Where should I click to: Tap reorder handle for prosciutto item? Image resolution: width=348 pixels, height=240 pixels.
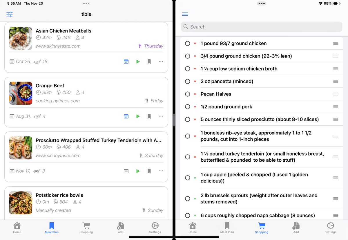coord(336,119)
